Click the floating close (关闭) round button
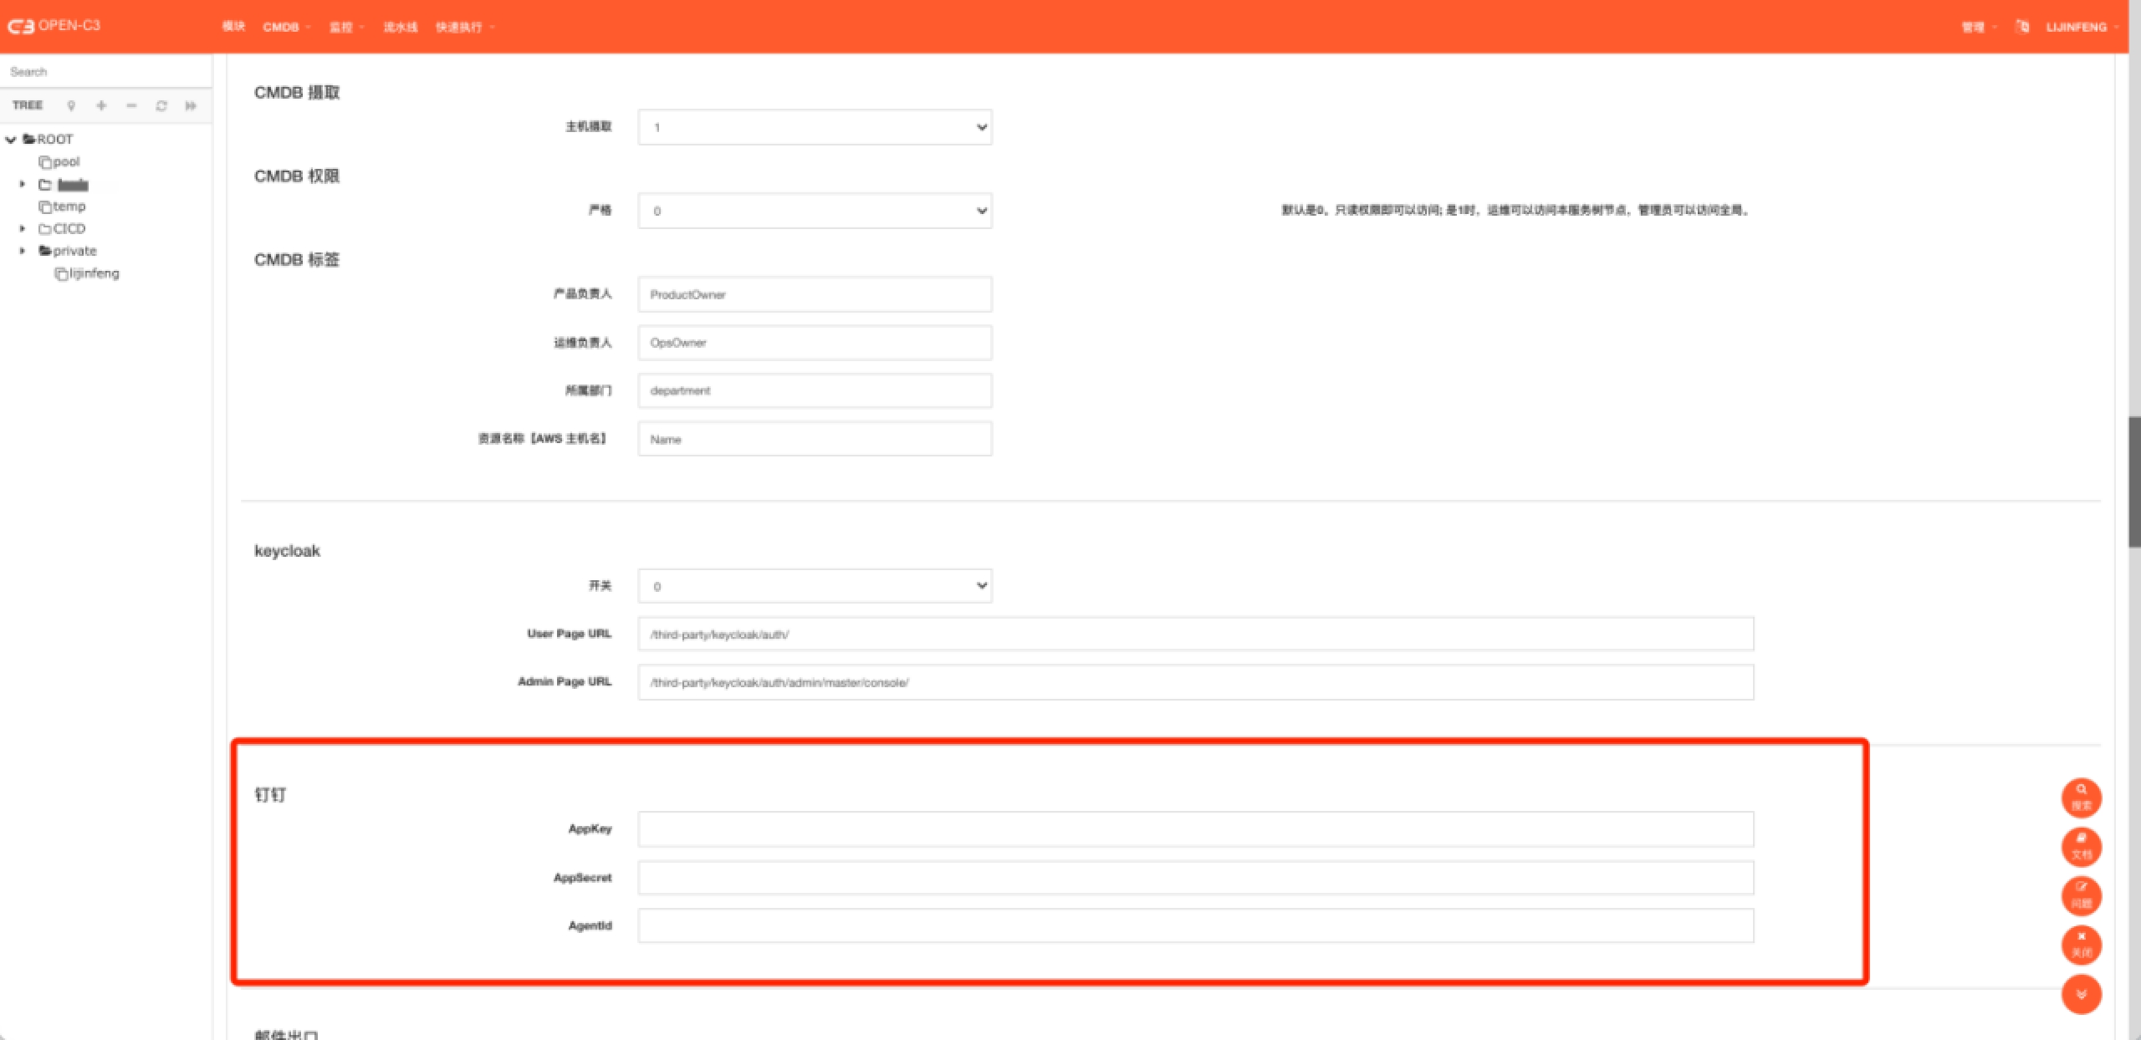Viewport: 2141px width, 1040px height. tap(2081, 945)
